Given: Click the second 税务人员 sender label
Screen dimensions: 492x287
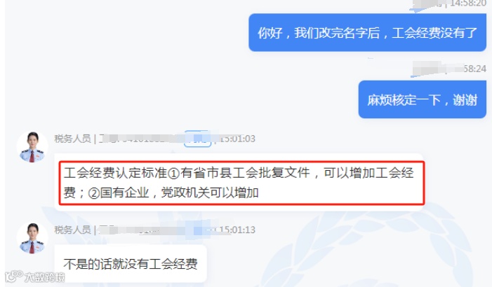Looking at the screenshot, I should [x=72, y=230].
